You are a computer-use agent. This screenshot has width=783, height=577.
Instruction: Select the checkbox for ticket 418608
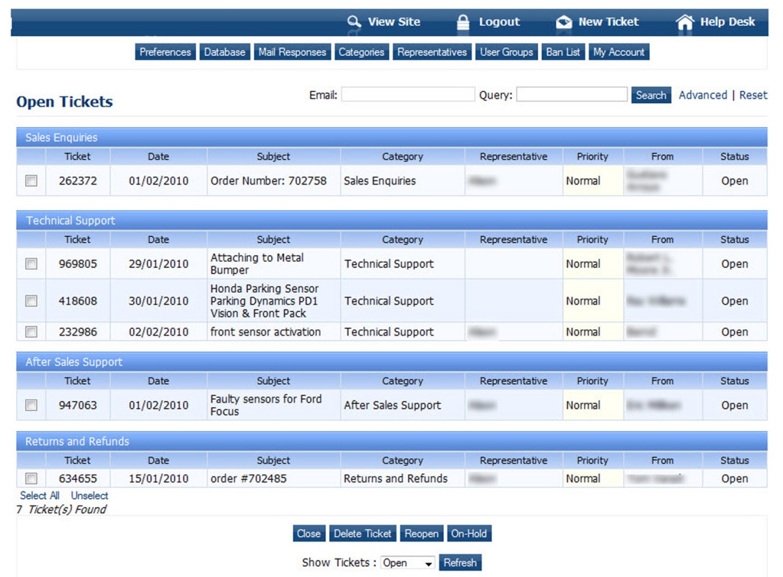coord(31,301)
